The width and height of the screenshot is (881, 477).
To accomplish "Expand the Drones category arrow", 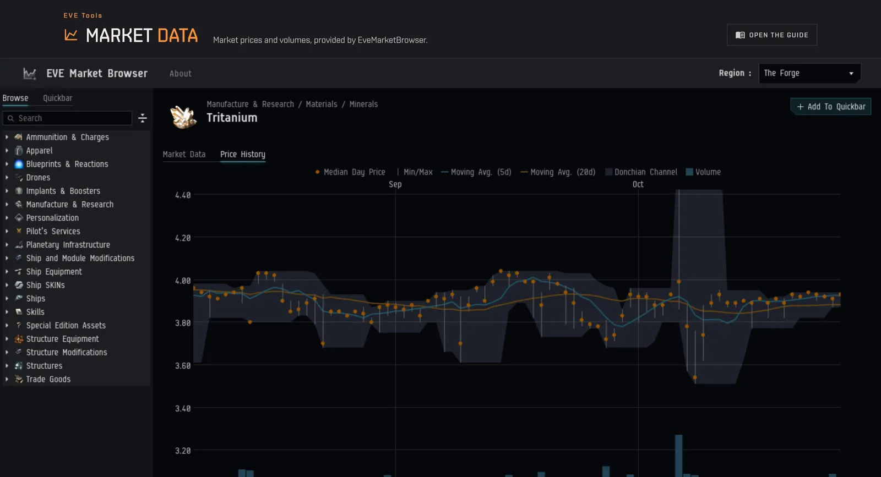I will click(x=7, y=178).
